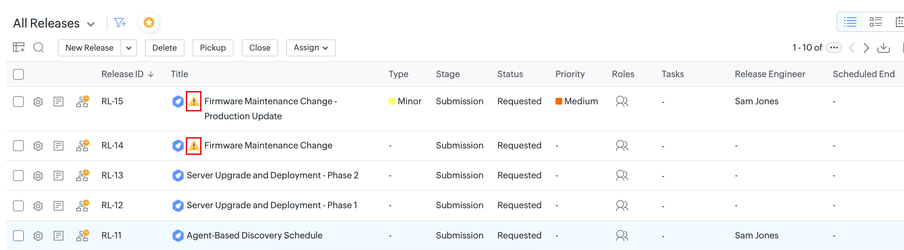Switch to the detailed list view

tap(875, 22)
